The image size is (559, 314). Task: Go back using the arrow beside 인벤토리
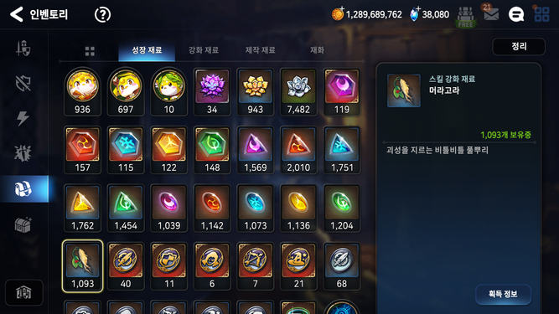pos(17,14)
